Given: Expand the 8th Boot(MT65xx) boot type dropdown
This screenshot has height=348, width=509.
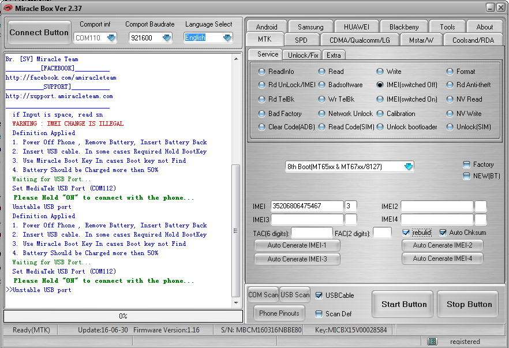Looking at the screenshot, I should click(409, 167).
